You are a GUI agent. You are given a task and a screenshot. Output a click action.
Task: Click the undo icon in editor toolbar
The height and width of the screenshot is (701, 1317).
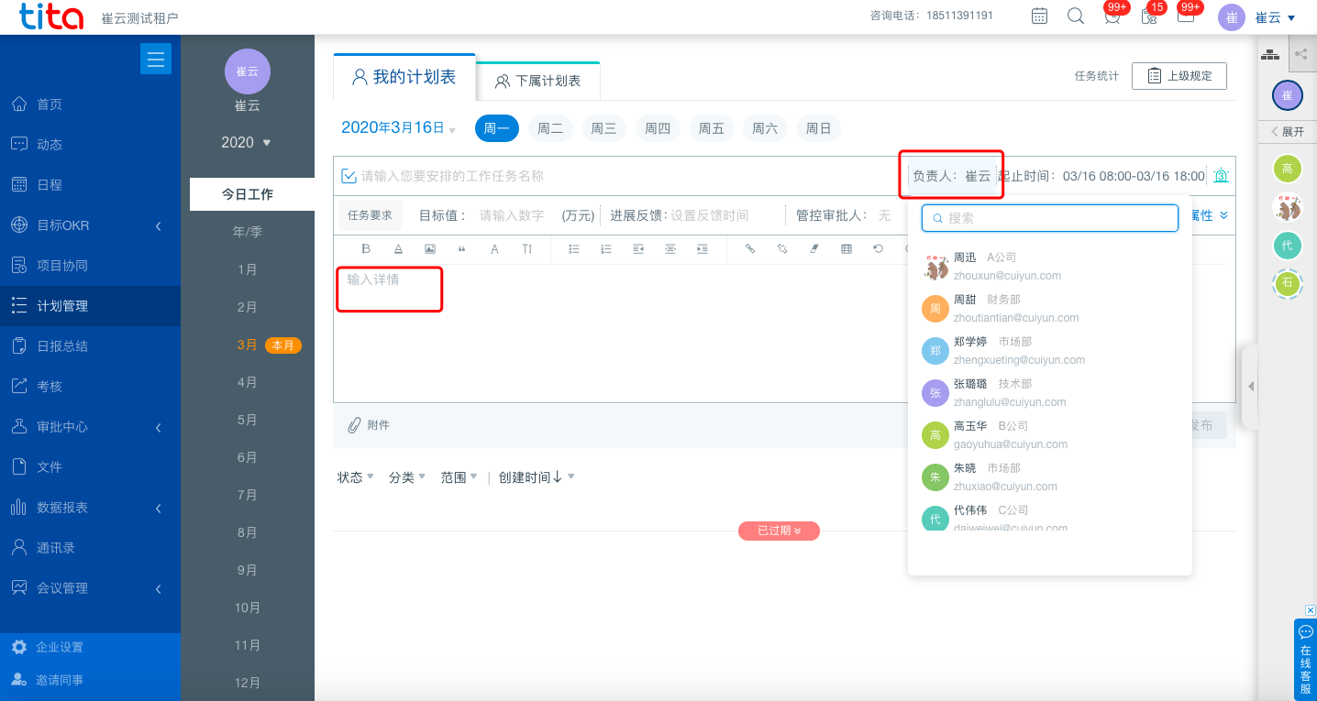[x=879, y=248]
